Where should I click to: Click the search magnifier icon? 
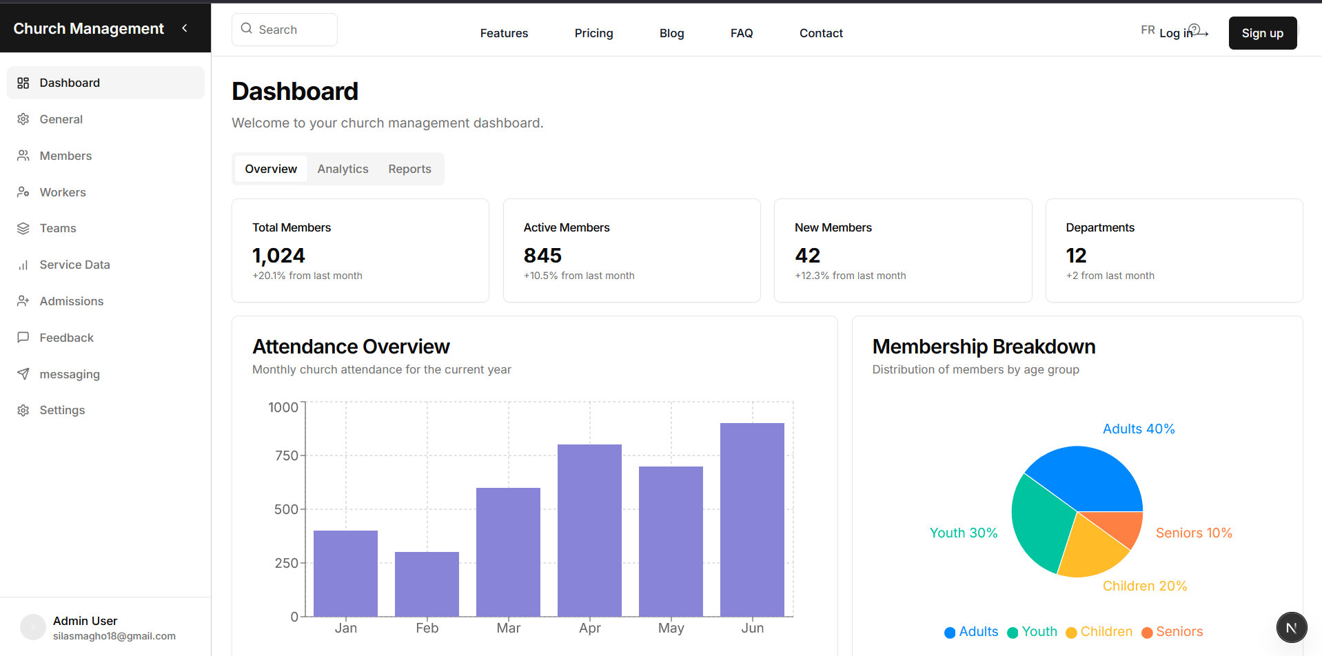coord(246,29)
